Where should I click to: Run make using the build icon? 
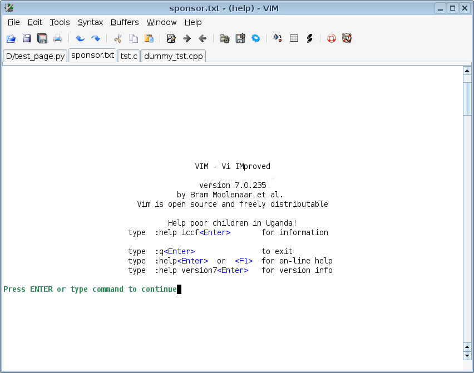(x=278, y=38)
